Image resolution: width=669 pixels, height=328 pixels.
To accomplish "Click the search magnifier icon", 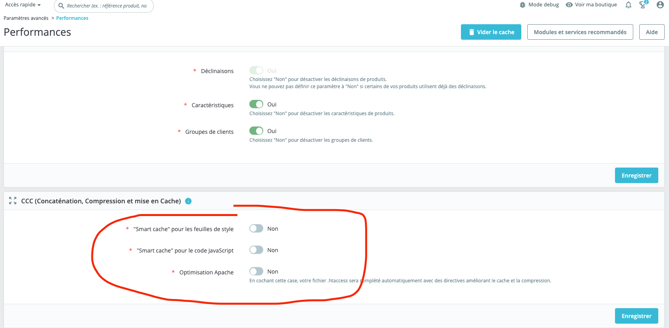I will pyautogui.click(x=61, y=6).
